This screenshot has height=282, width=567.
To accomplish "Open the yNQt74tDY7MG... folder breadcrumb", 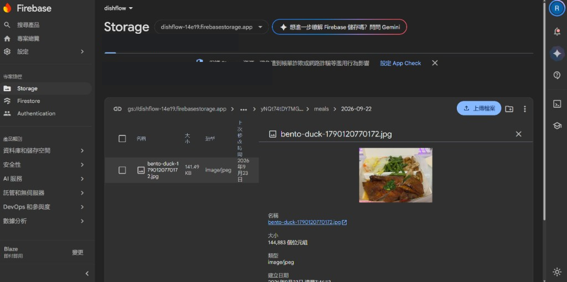I will point(282,109).
